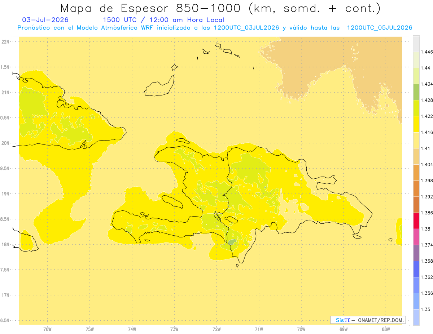Click the legend value 1.404
This screenshot has height=334, width=433.
(427, 164)
